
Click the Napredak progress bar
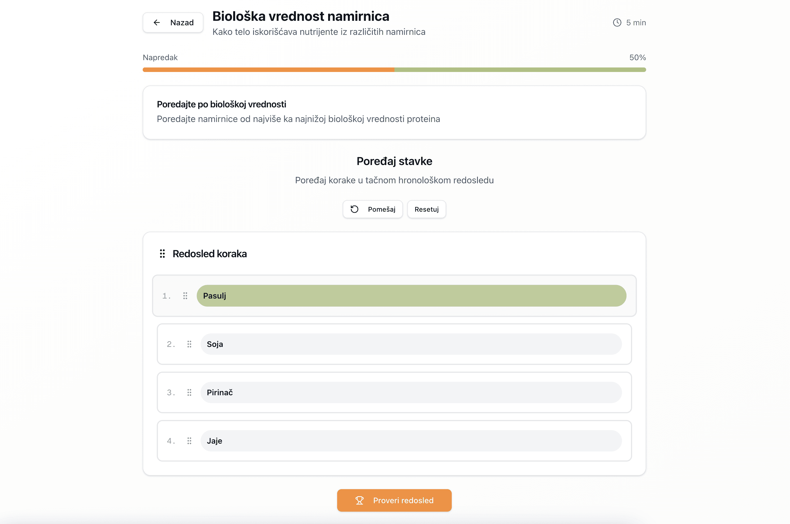pos(394,70)
